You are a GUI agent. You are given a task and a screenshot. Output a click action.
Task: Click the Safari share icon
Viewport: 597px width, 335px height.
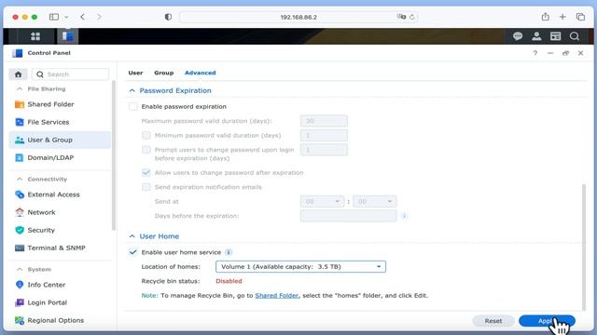[x=545, y=17]
